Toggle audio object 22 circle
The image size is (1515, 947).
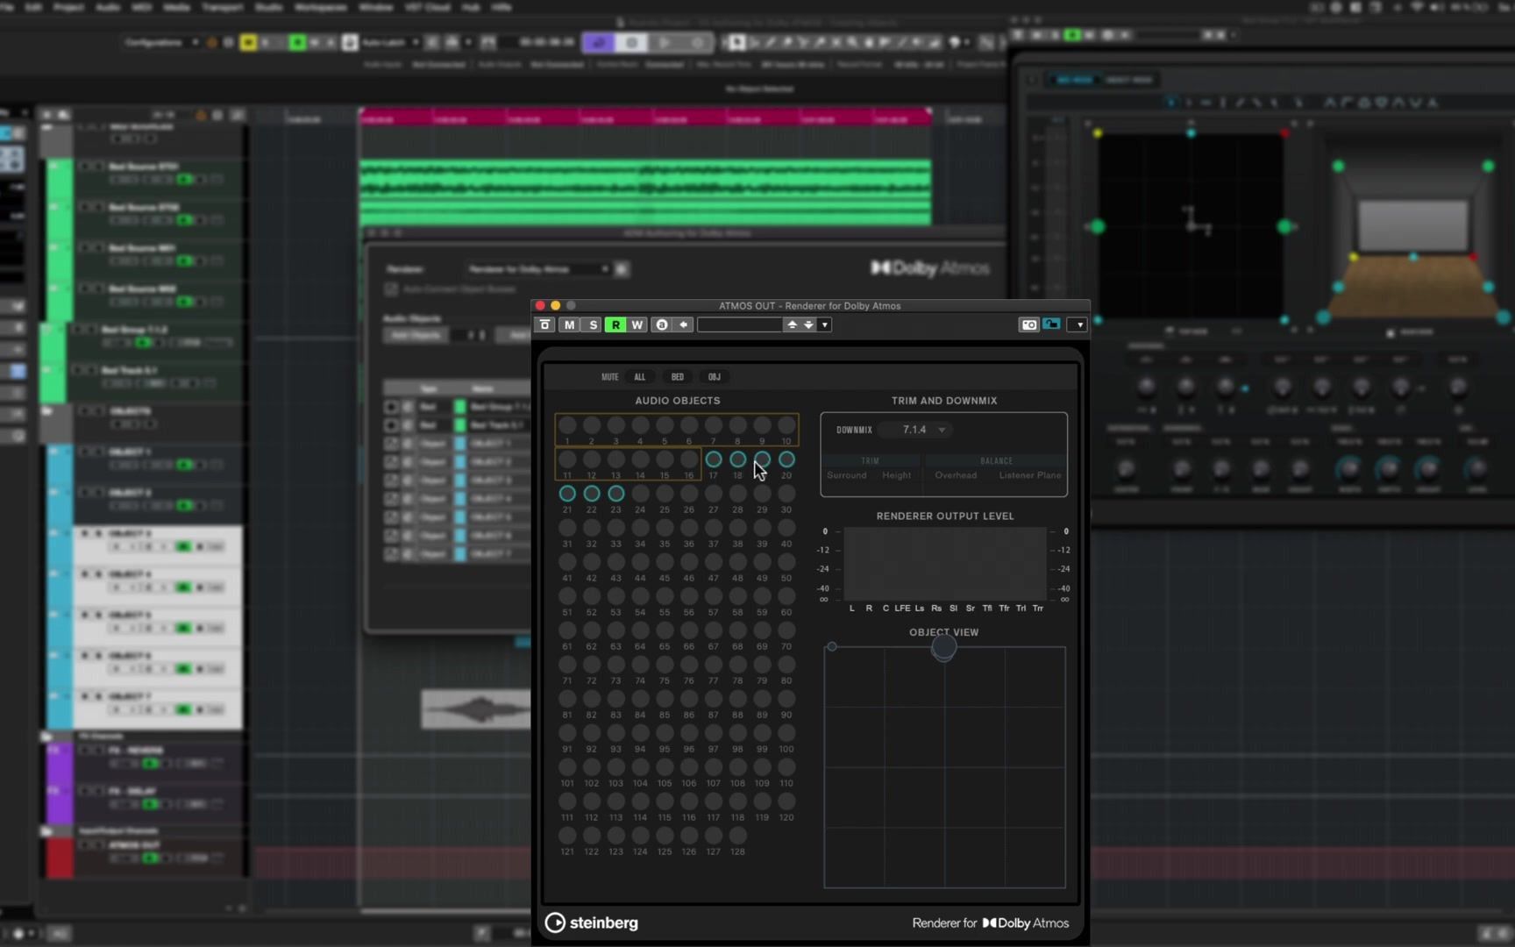coord(592,494)
